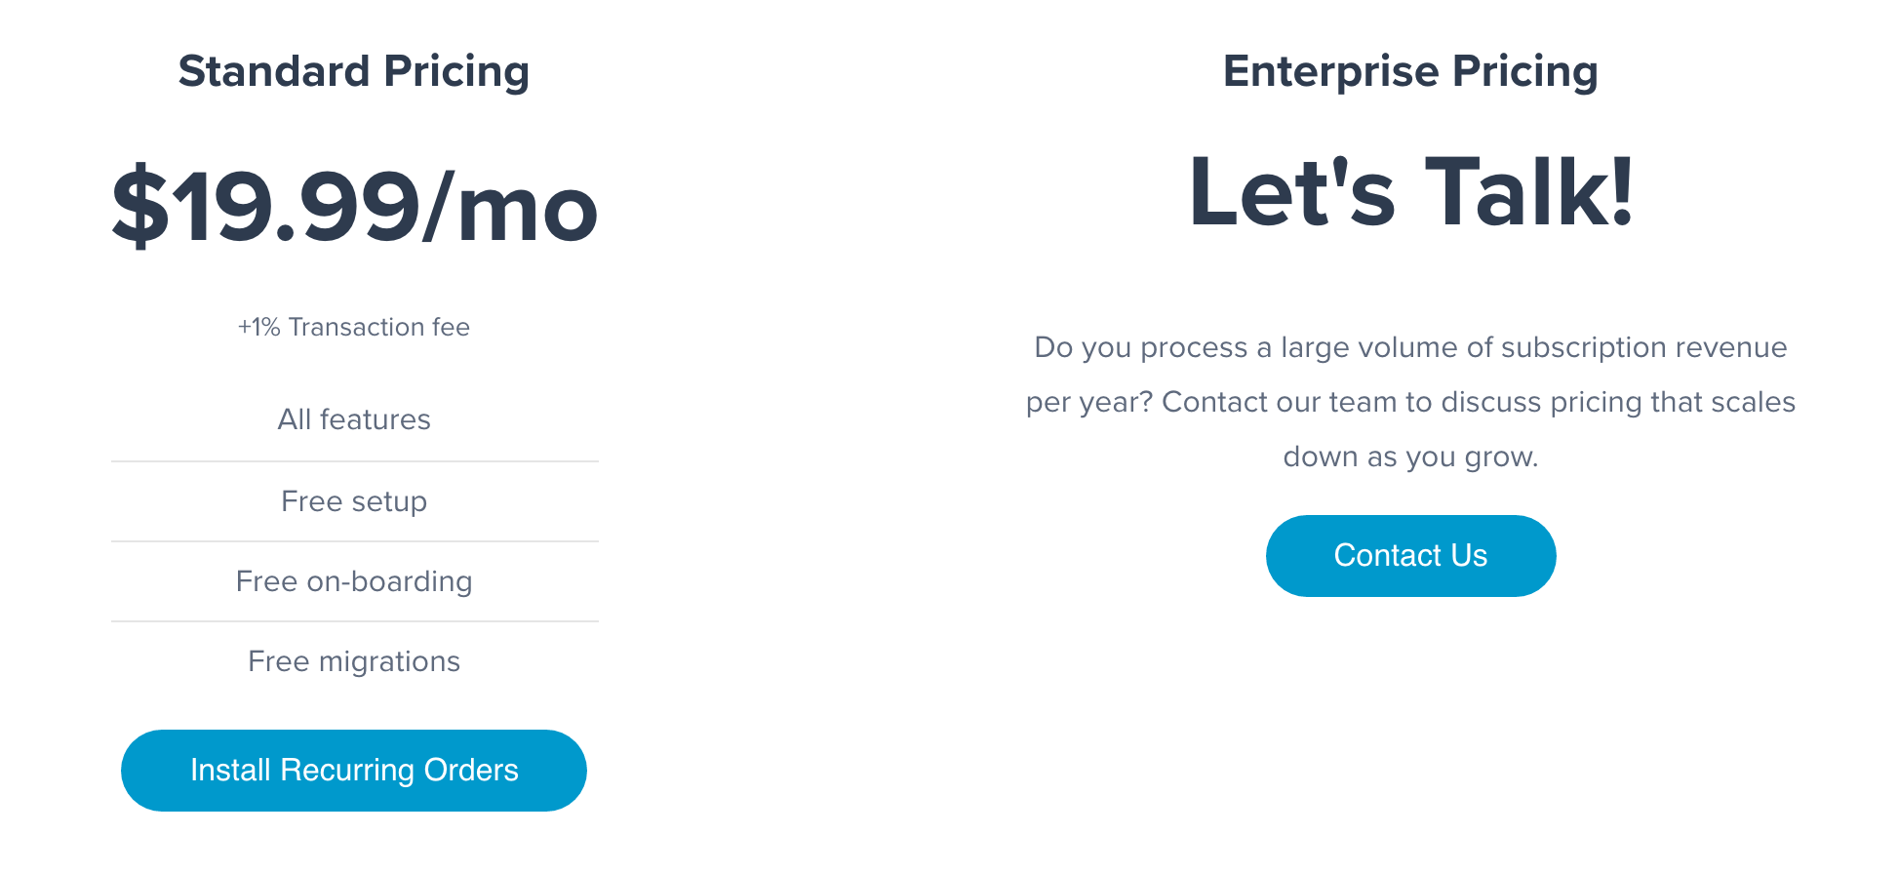The height and width of the screenshot is (874, 1898).
Task: Select the Standard Pricing heading
Action: [x=354, y=72]
